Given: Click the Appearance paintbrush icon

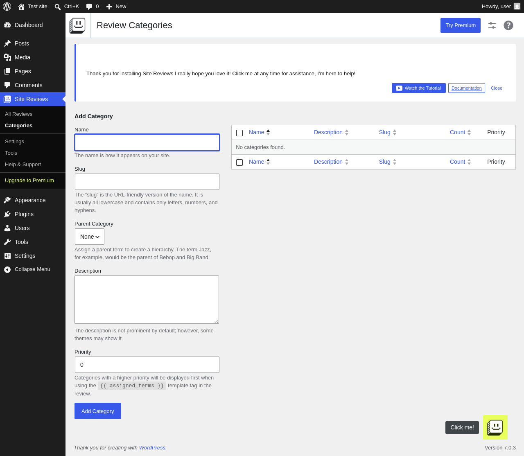Looking at the screenshot, I should [7, 200].
